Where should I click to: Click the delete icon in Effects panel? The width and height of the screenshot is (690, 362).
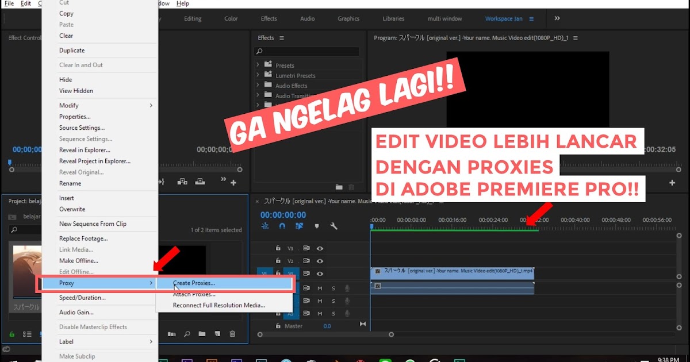(x=351, y=187)
